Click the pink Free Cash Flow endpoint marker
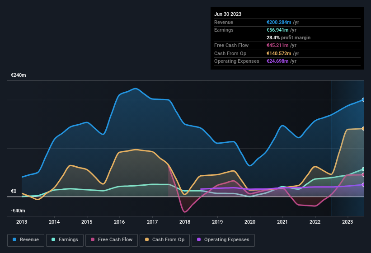The width and height of the screenshot is (371, 253). (363, 175)
